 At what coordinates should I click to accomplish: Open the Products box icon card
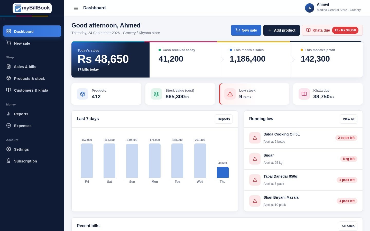82,94
